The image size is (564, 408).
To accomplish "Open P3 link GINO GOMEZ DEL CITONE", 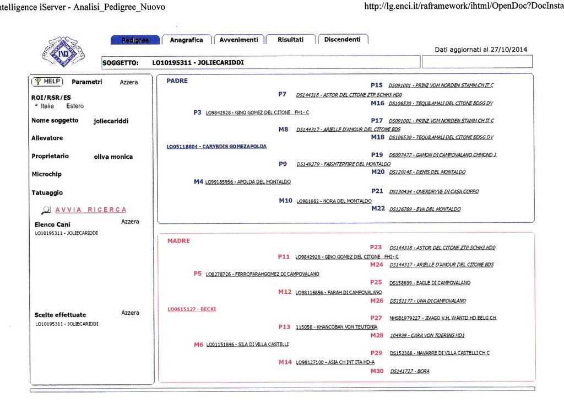I will (257, 112).
